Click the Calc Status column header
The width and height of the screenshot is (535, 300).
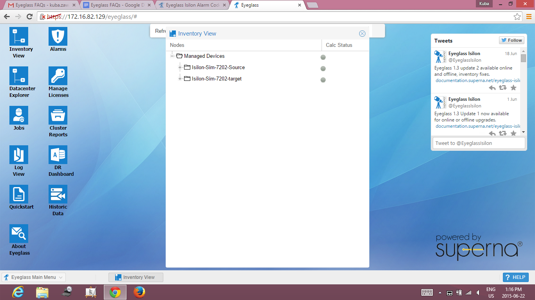tap(345, 45)
